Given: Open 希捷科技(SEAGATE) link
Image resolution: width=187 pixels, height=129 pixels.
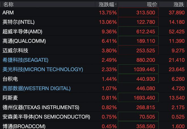Looking at the screenshot, I should tap(25, 60).
